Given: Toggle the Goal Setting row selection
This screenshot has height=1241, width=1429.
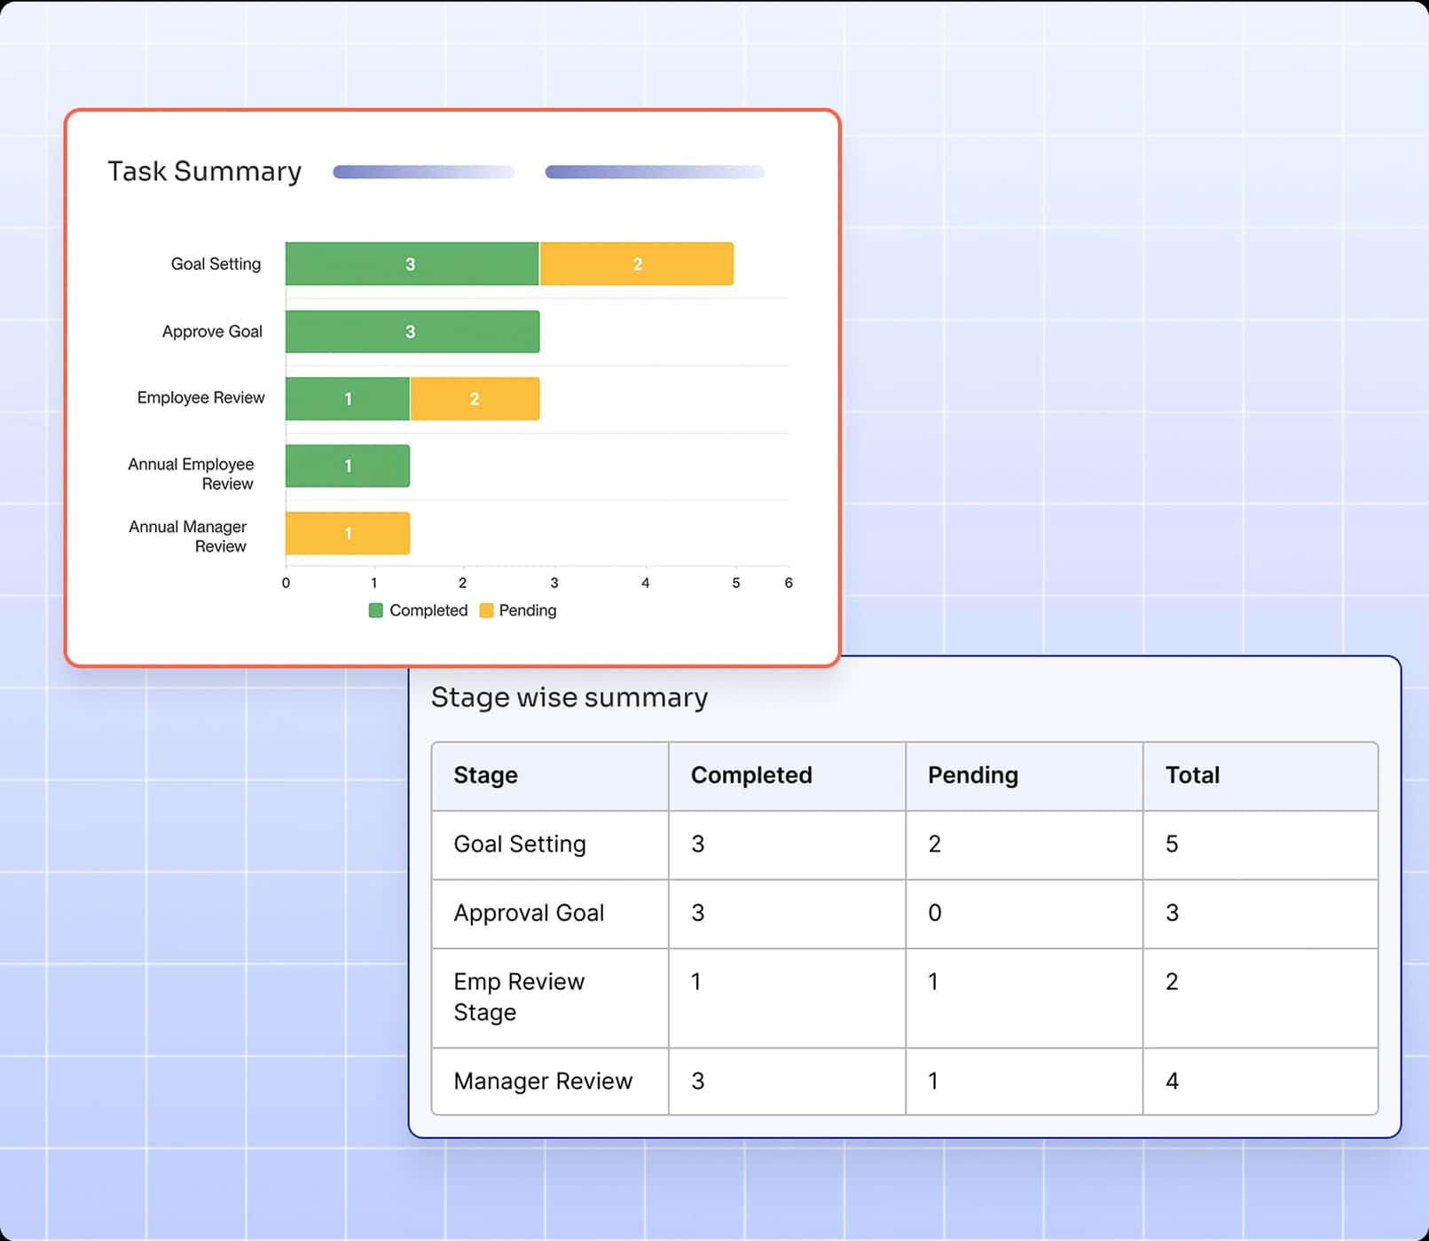Looking at the screenshot, I should 519,844.
